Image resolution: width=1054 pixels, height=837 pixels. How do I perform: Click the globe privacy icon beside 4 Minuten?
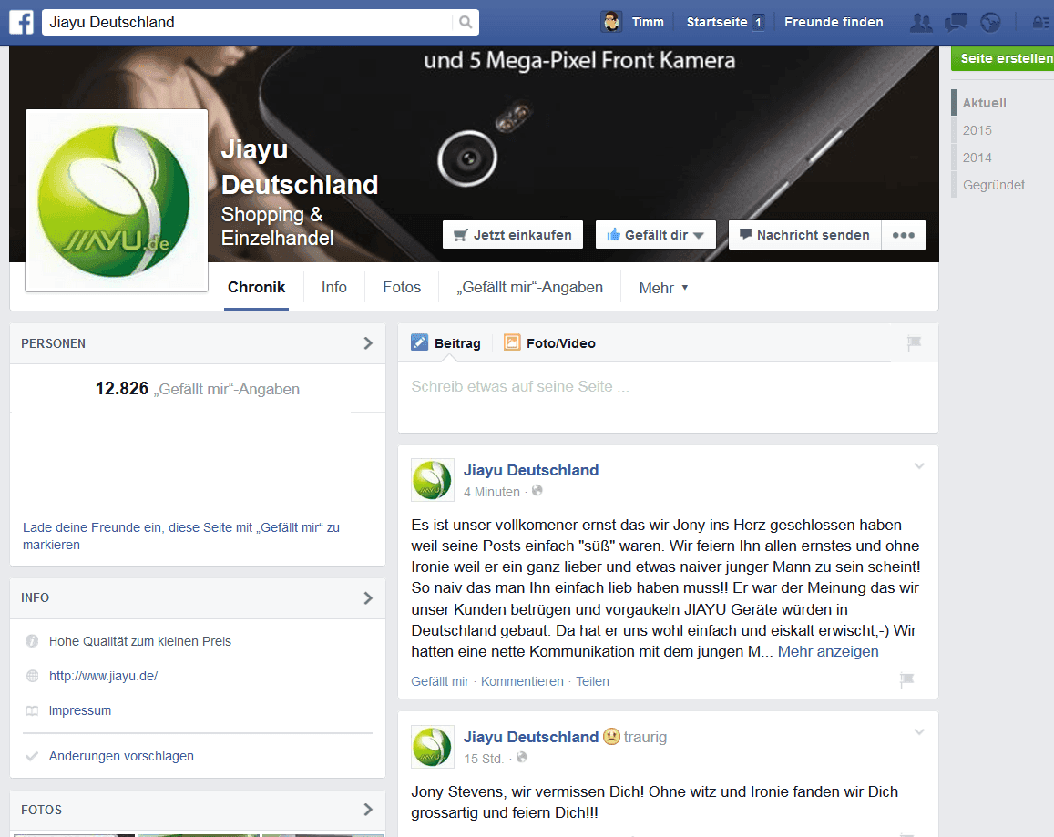(x=537, y=491)
